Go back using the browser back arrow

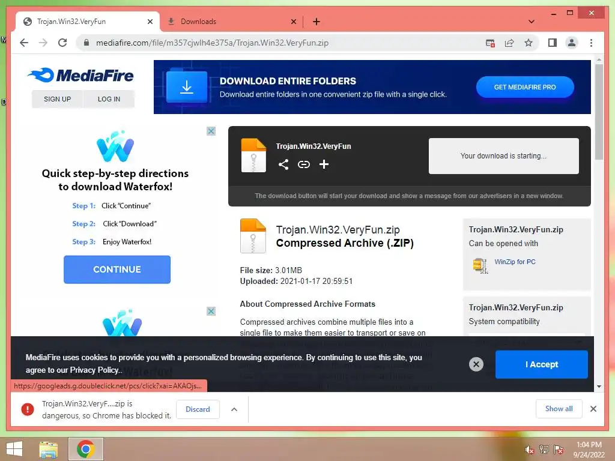coord(24,43)
